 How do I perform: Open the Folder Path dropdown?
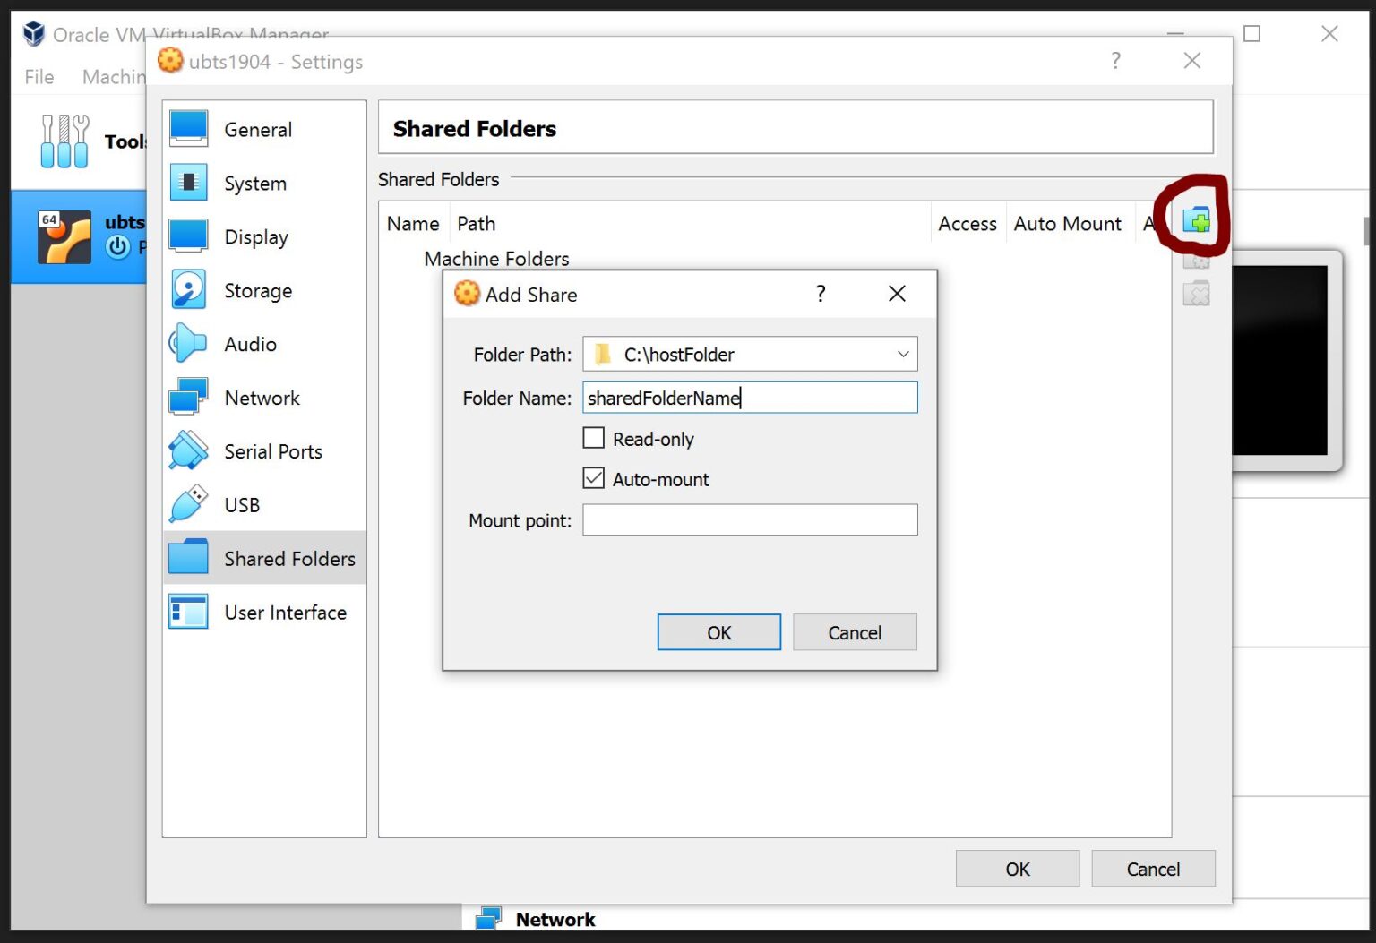point(903,354)
